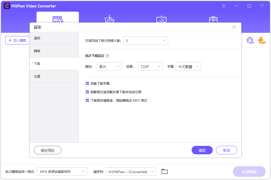The image size is (271, 180).
Task: Click the 全部轉換 button
Action: click(249, 172)
